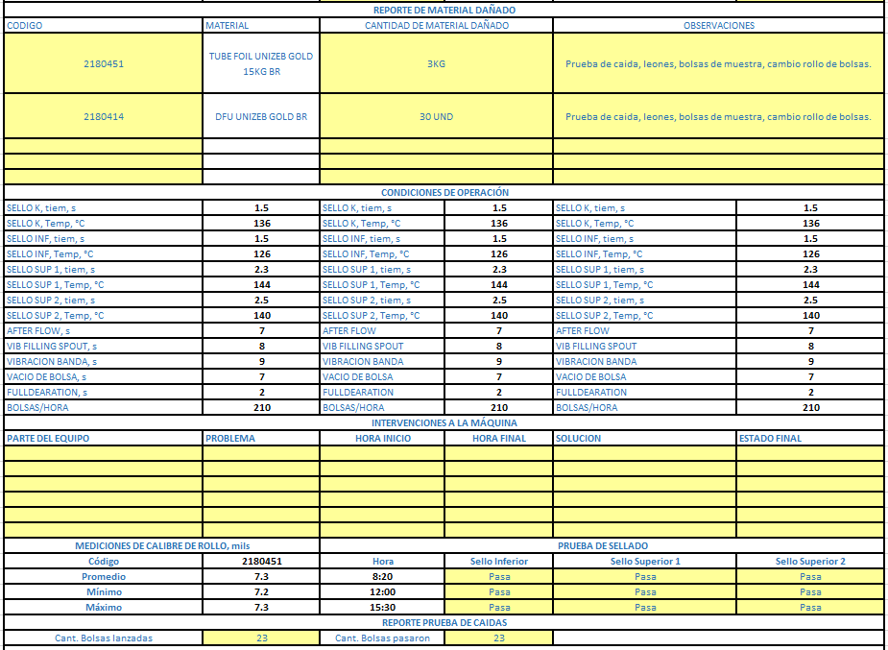The width and height of the screenshot is (888, 650).
Task: Select the '8:20' time cell
Action: coord(382,577)
